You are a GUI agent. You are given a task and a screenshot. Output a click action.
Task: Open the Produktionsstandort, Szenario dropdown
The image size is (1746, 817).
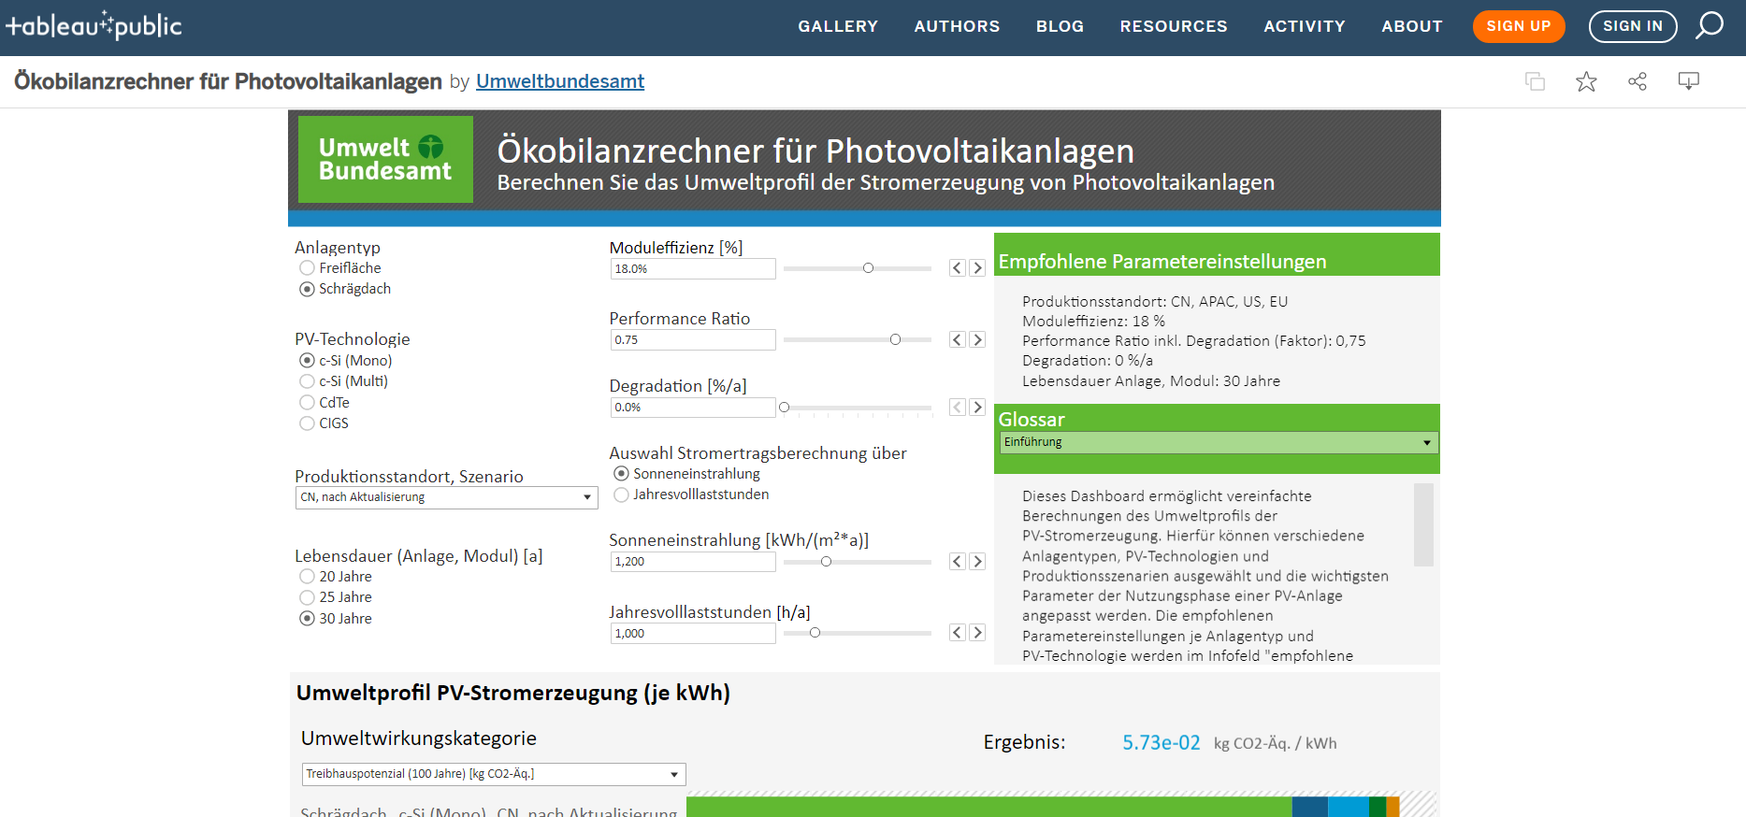pyautogui.click(x=446, y=497)
